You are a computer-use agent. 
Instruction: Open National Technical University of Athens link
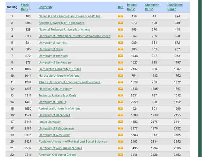64,30
